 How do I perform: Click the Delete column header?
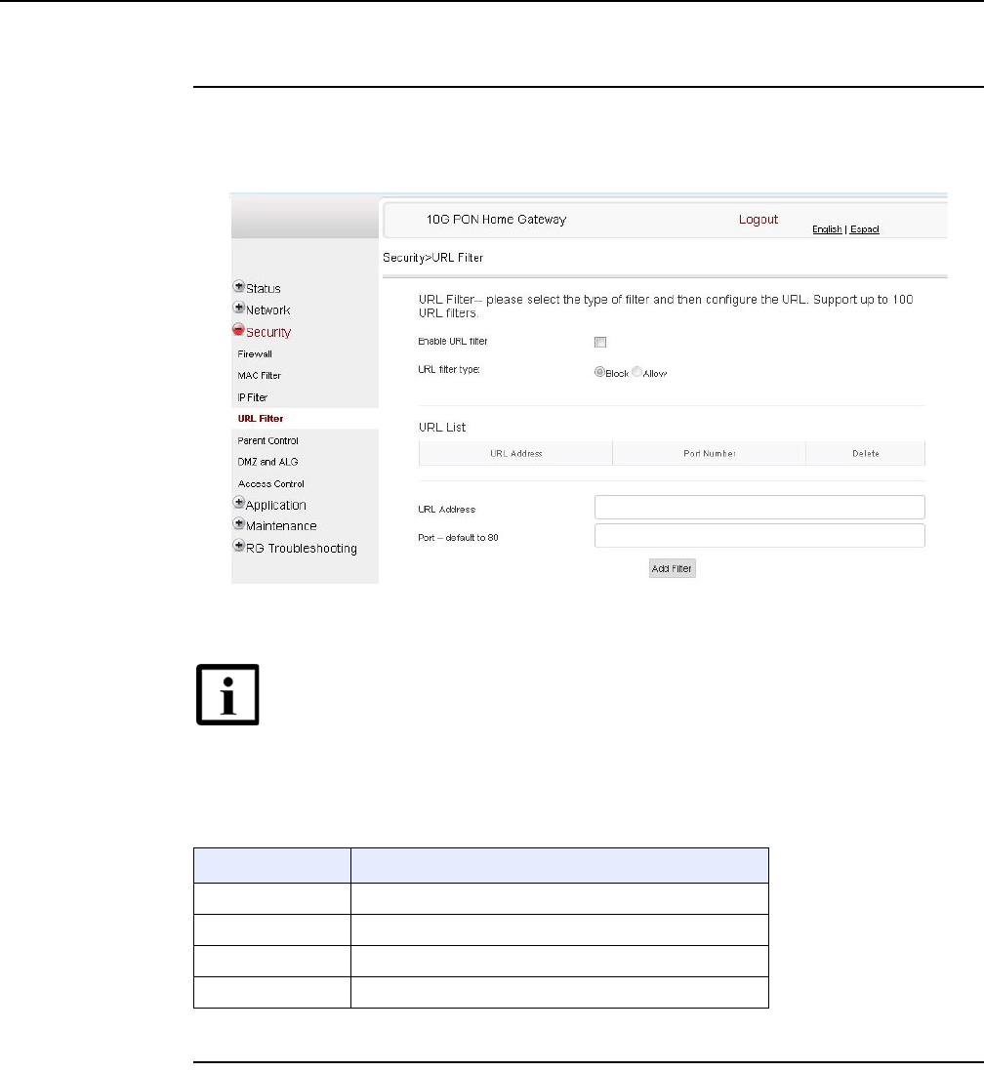tap(866, 453)
